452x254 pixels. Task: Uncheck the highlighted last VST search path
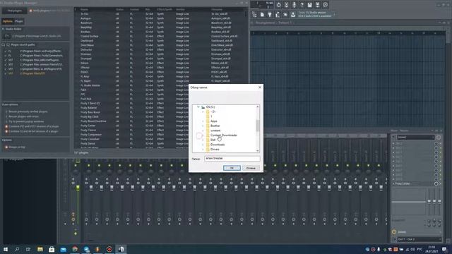pos(5,73)
